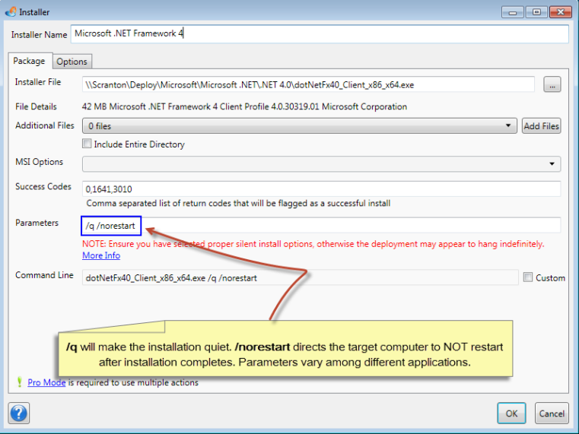Click the Cancel button

[x=552, y=413]
